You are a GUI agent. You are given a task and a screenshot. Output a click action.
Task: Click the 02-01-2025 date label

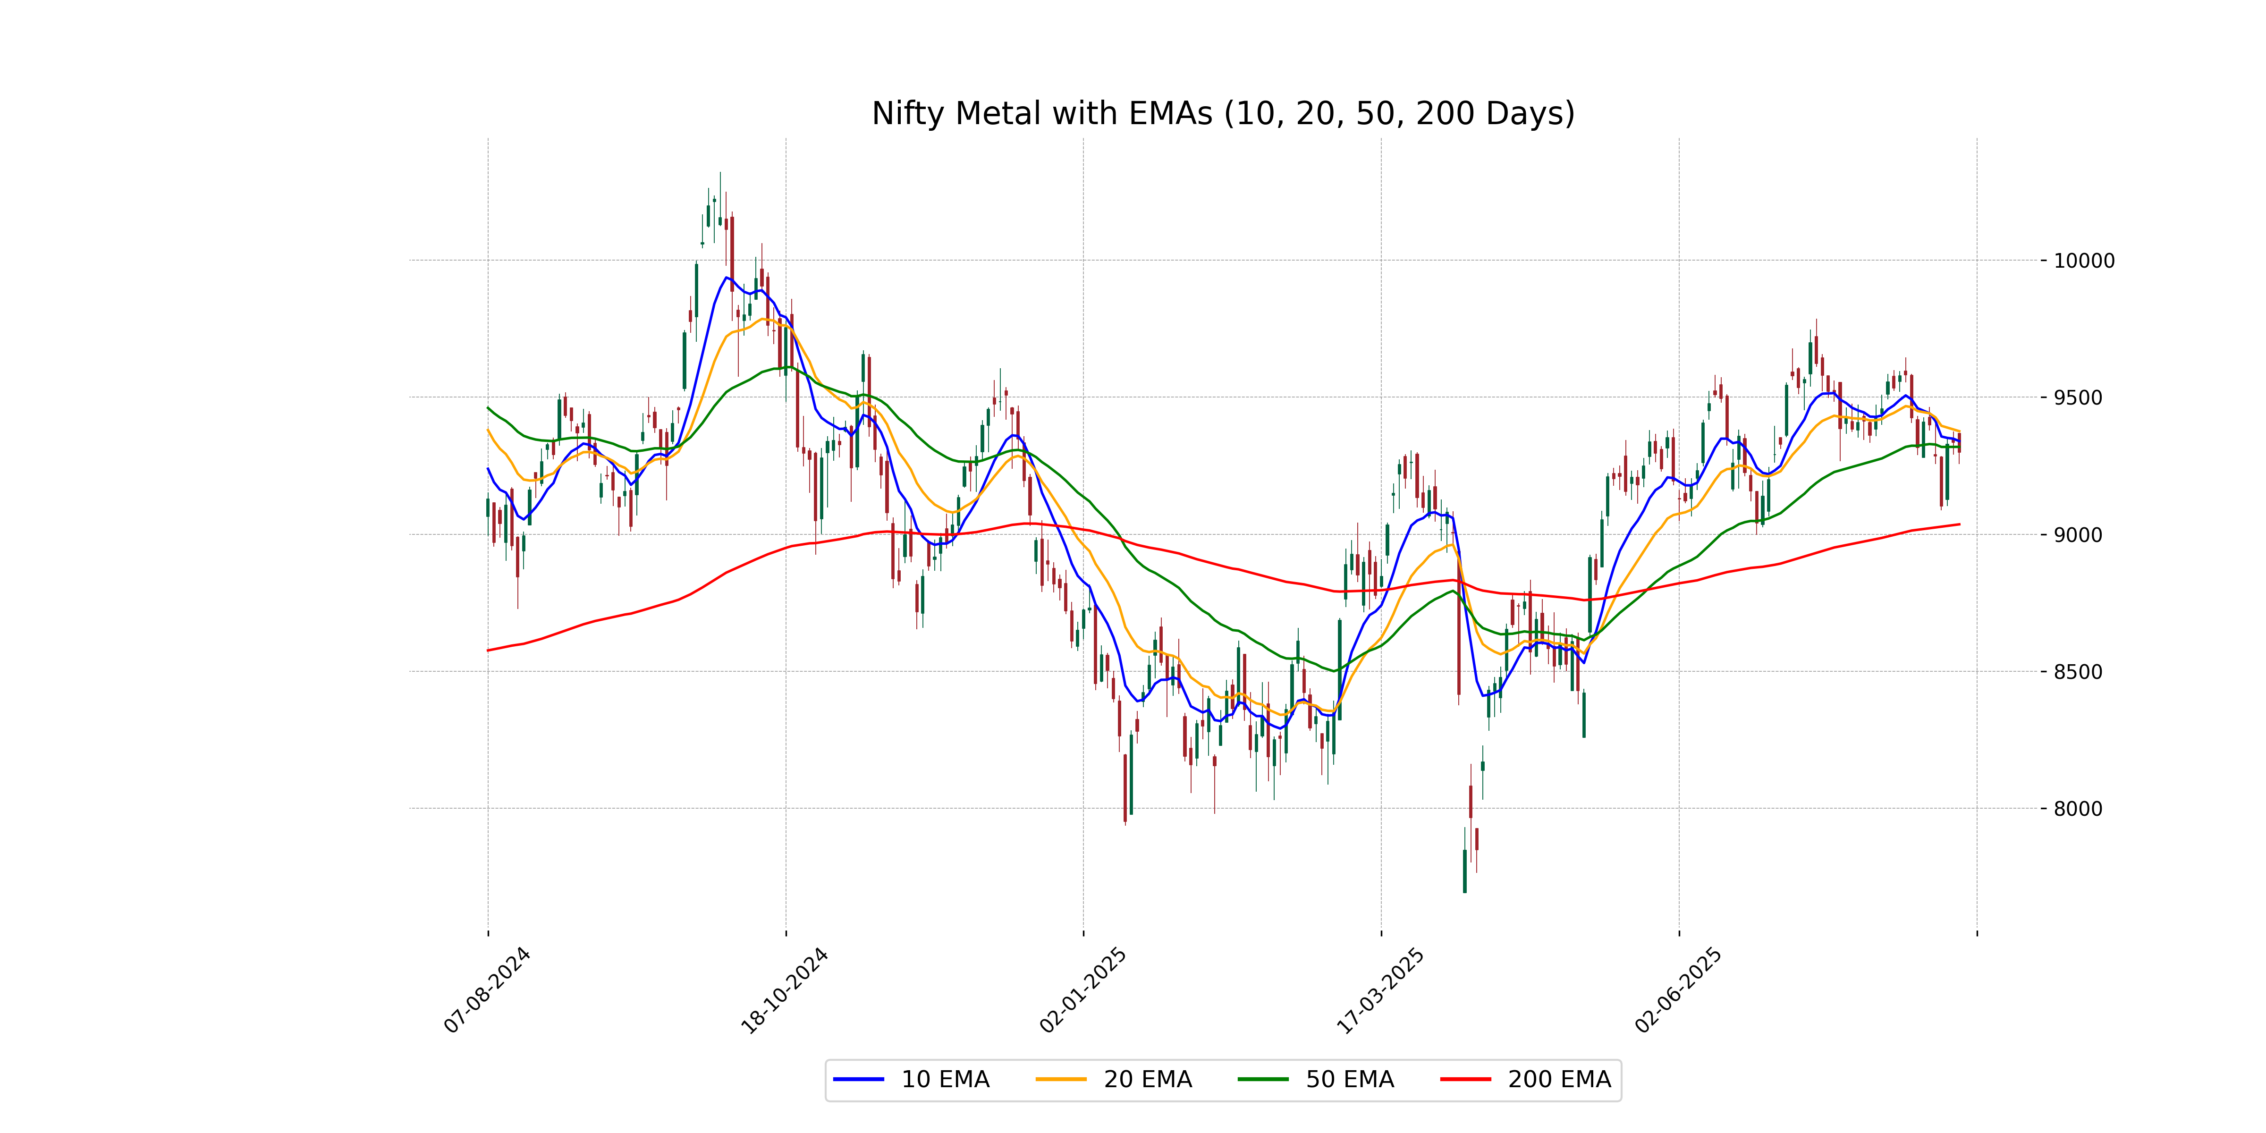click(x=1084, y=990)
